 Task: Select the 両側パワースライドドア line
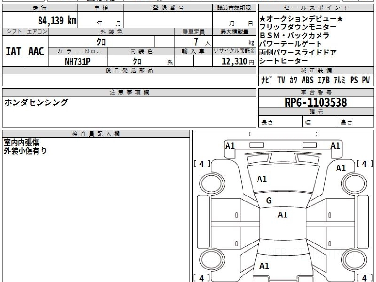tap(298, 52)
